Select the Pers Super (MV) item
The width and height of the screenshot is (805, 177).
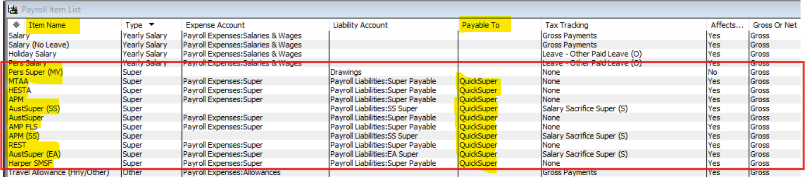point(36,72)
